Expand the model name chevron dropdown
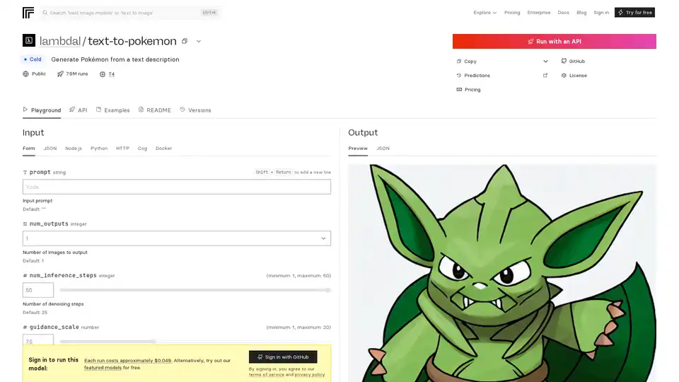 tap(199, 41)
